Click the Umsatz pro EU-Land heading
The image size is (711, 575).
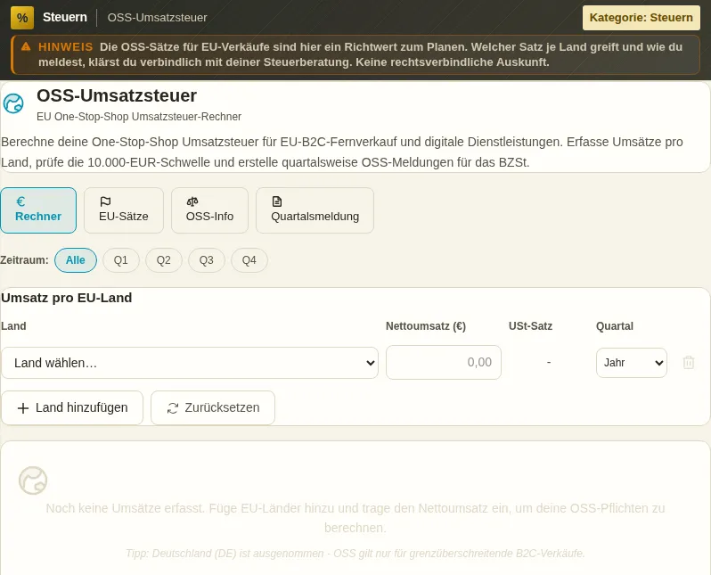pyautogui.click(x=67, y=298)
